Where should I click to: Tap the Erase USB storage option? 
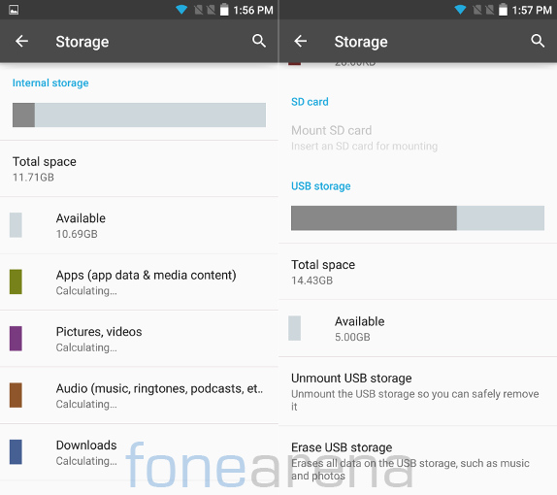[417, 460]
